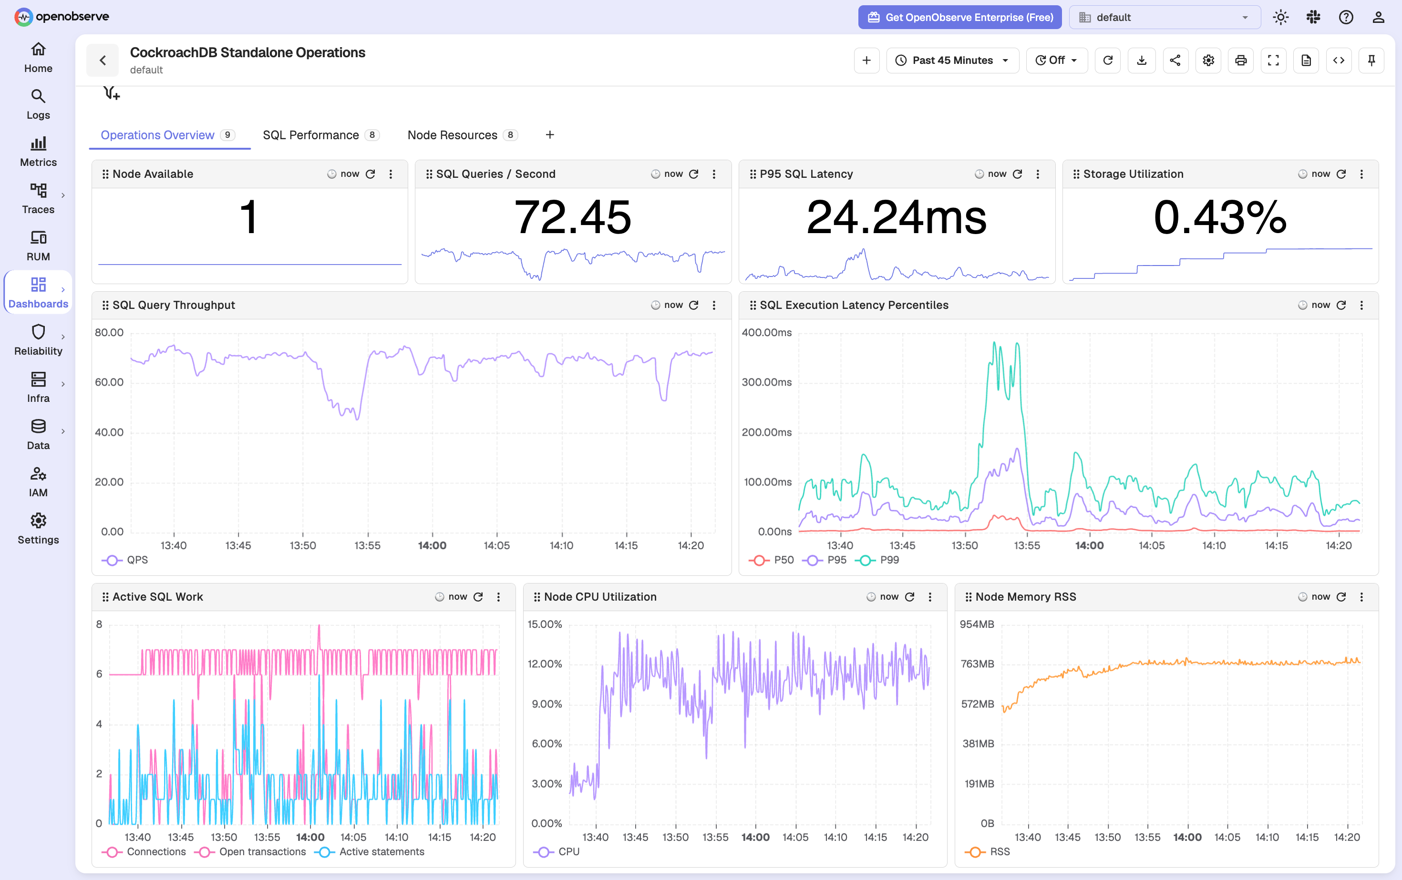This screenshot has height=880, width=1402.
Task: Toggle QPS series in legend
Action: (x=124, y=560)
